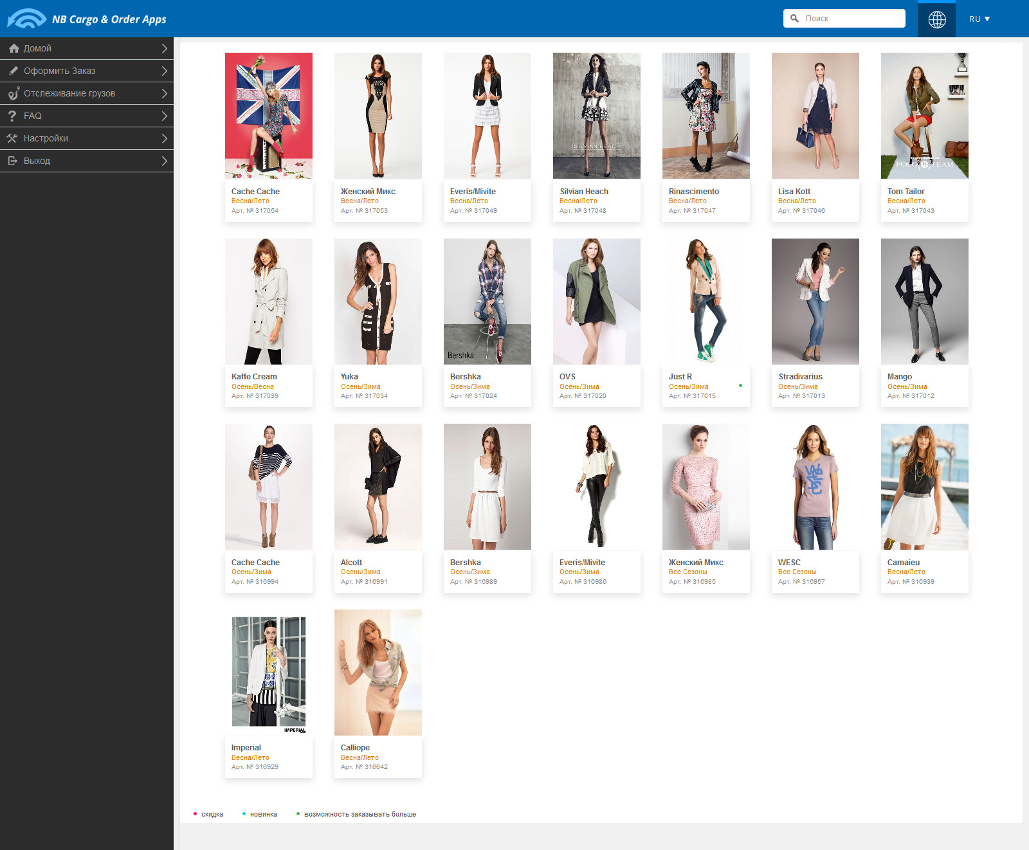Viewport: 1029px width, 850px height.
Task: Click the red скидка legend dot
Action: 195,814
